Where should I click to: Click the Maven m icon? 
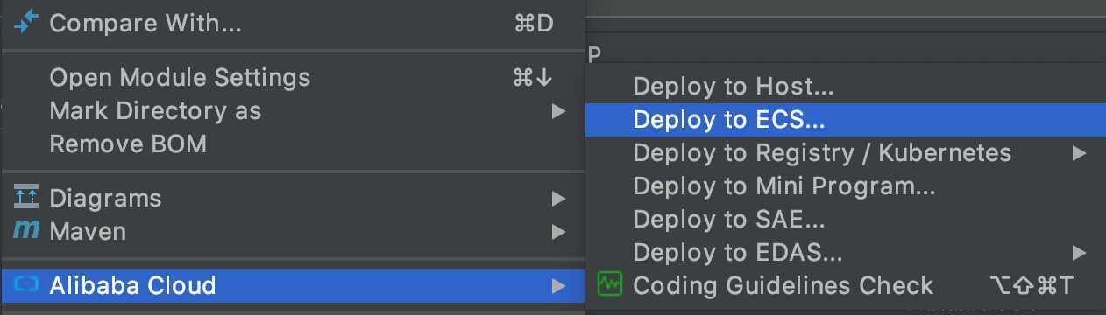(x=26, y=231)
